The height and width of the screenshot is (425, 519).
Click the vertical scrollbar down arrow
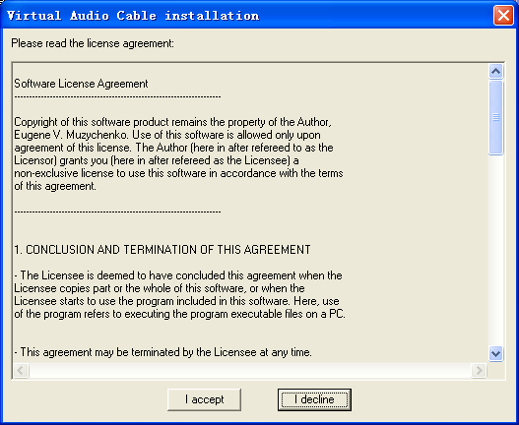click(x=495, y=353)
